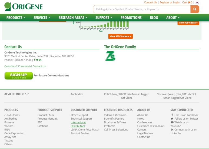
Task: Open Conferences footer link
Action: 145,122
